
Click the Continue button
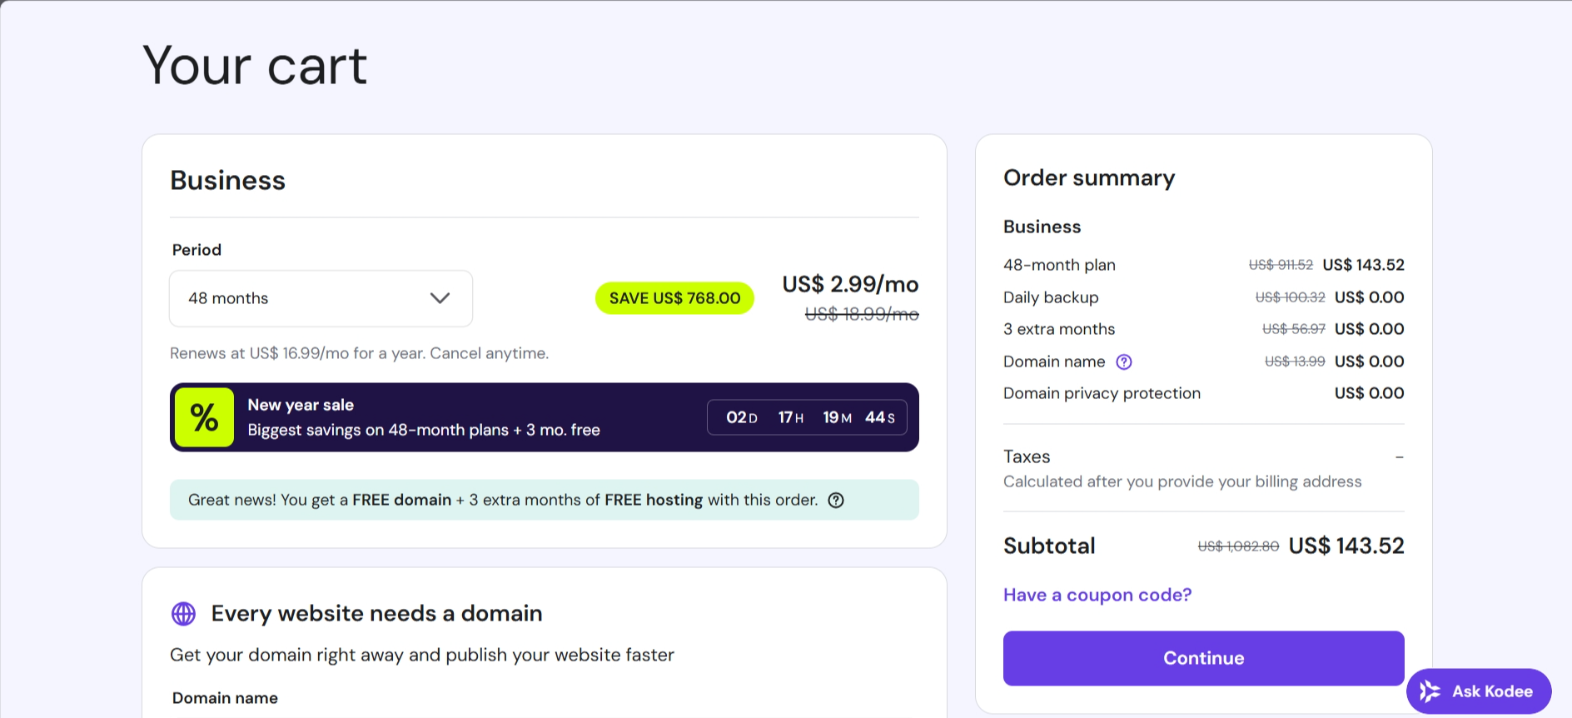pyautogui.click(x=1203, y=658)
